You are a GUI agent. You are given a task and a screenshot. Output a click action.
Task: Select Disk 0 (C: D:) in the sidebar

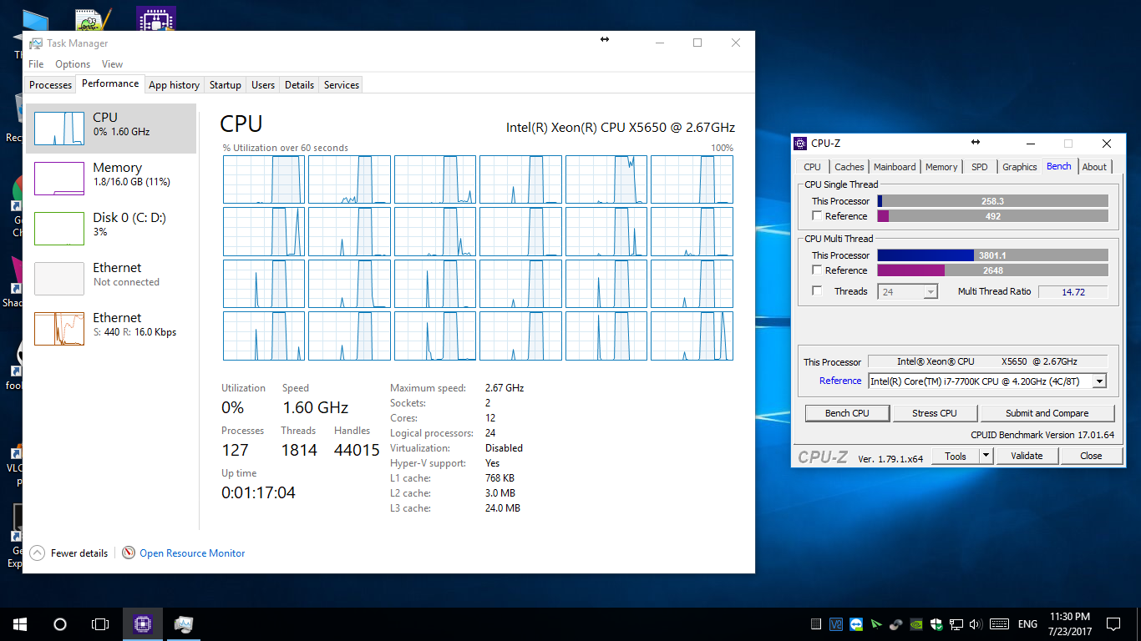pyautogui.click(x=111, y=229)
